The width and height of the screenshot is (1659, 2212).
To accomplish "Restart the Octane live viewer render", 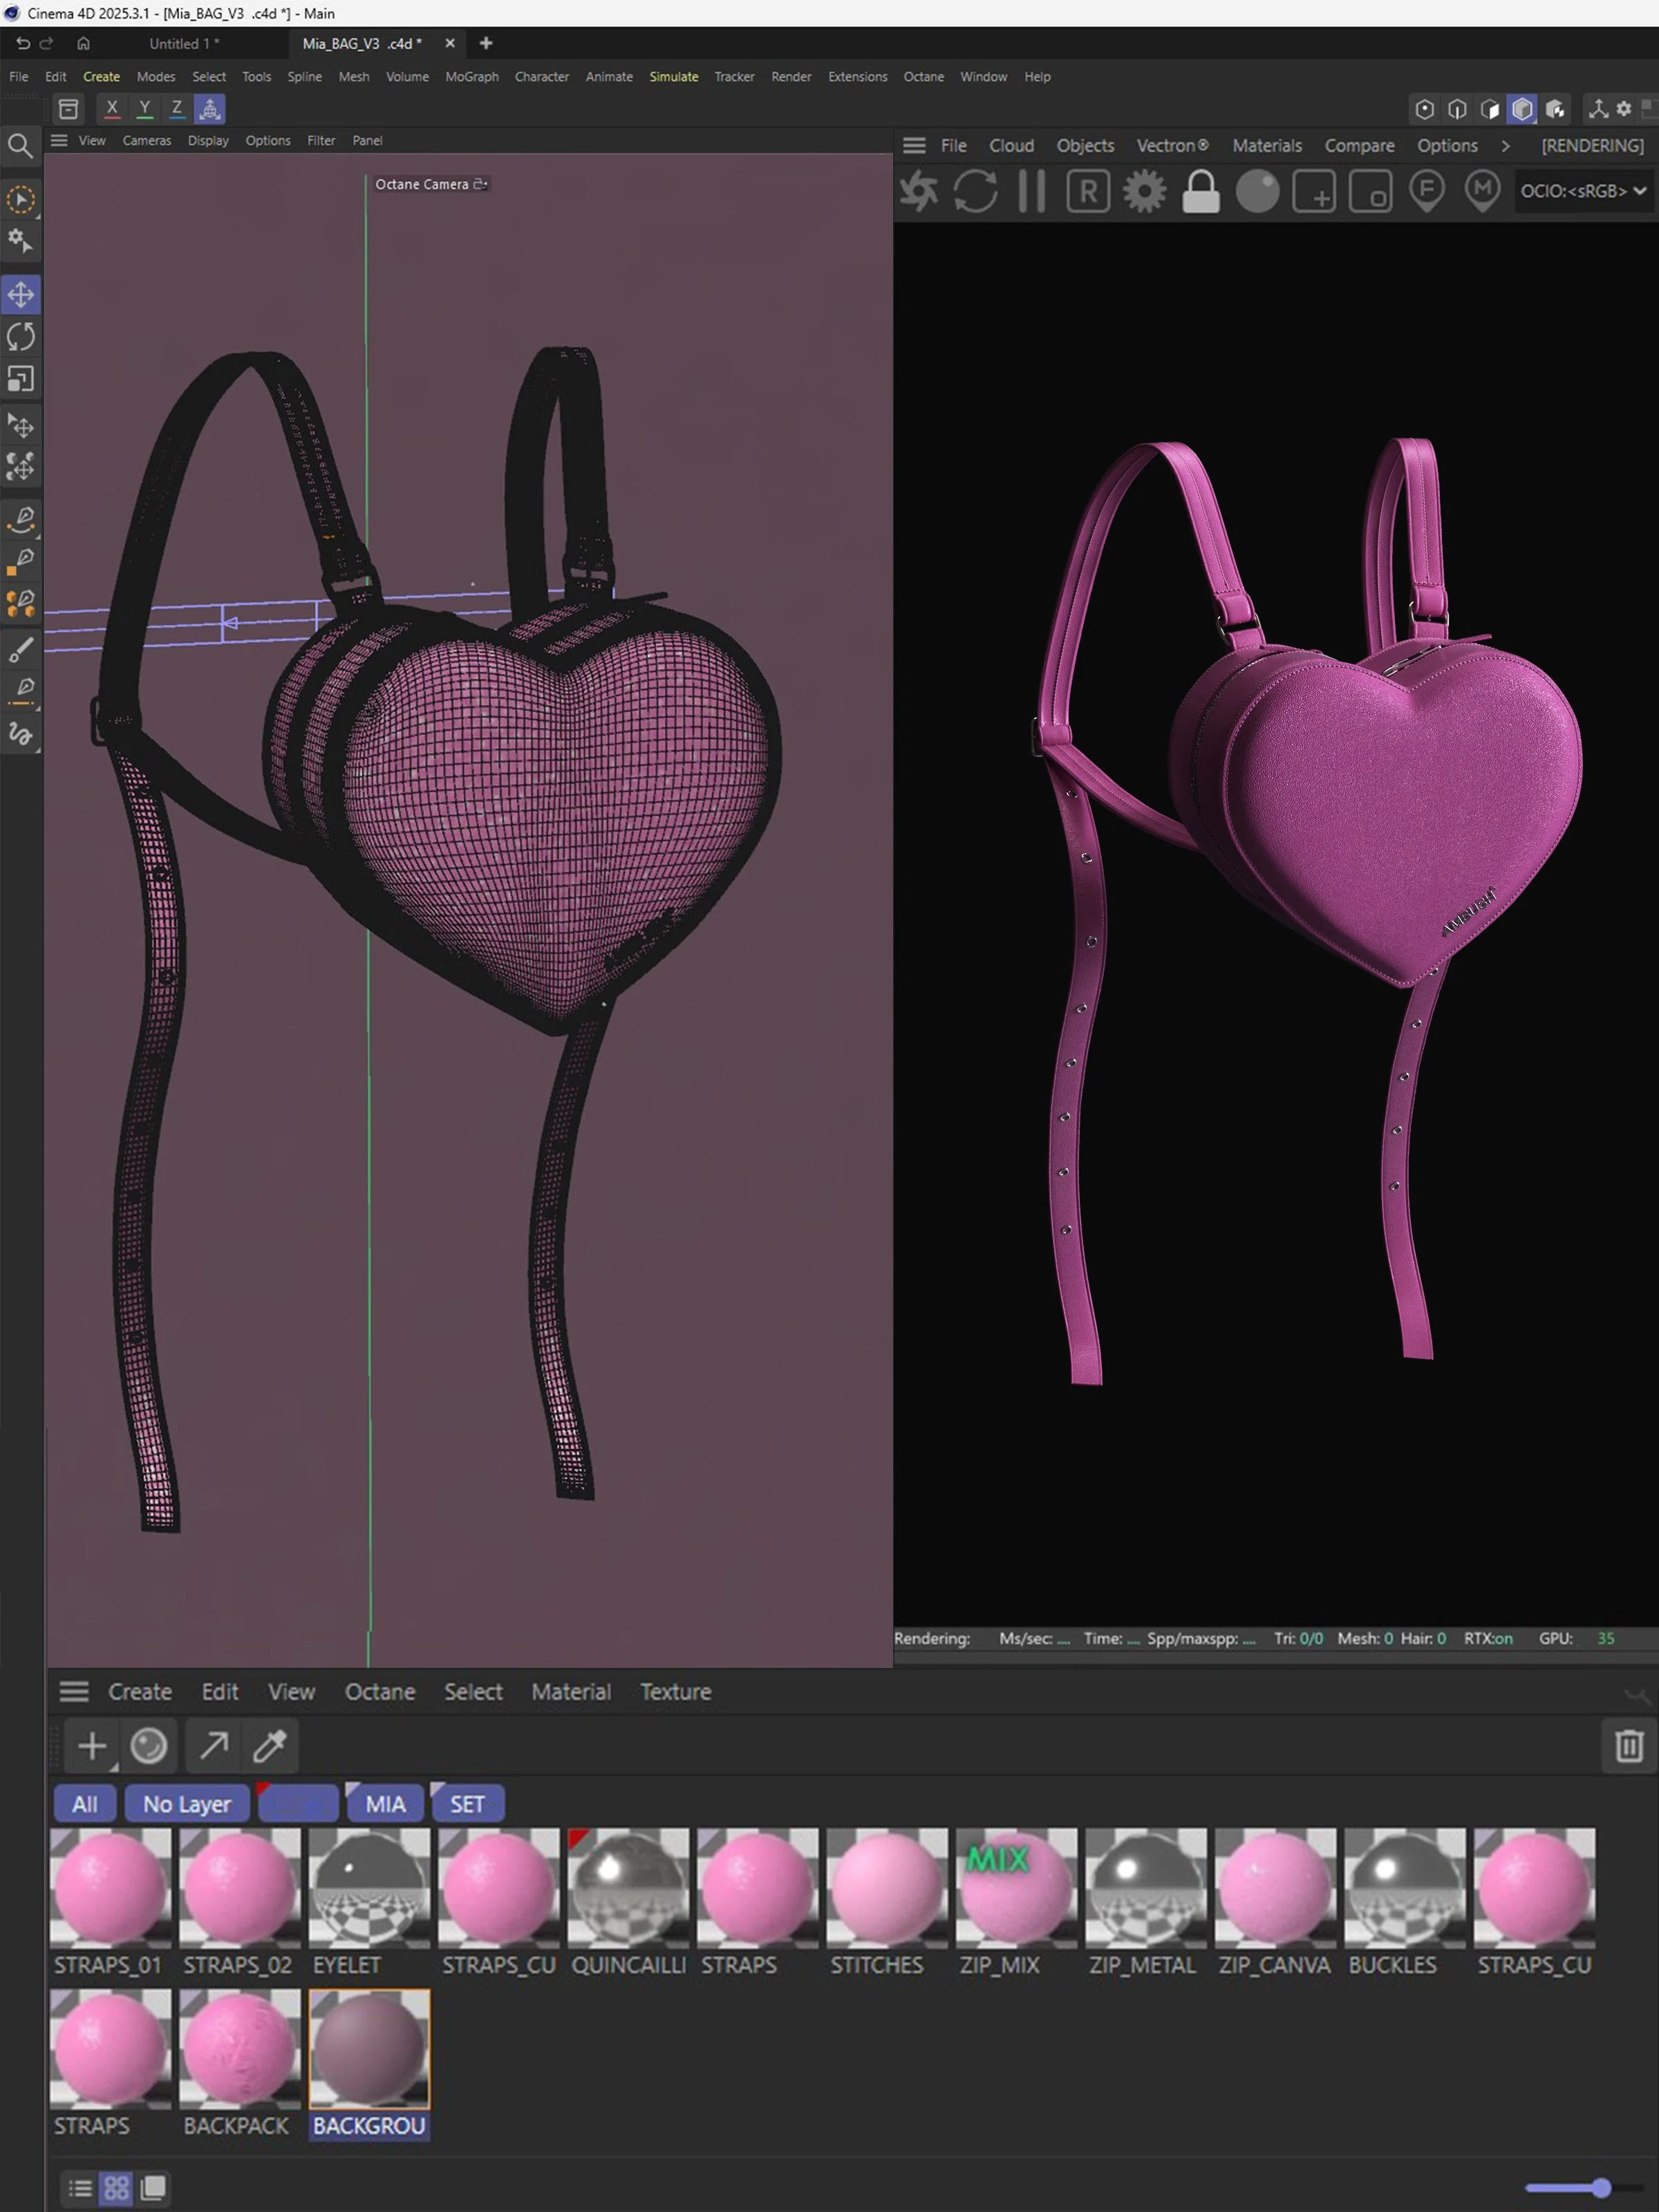I will (x=976, y=191).
